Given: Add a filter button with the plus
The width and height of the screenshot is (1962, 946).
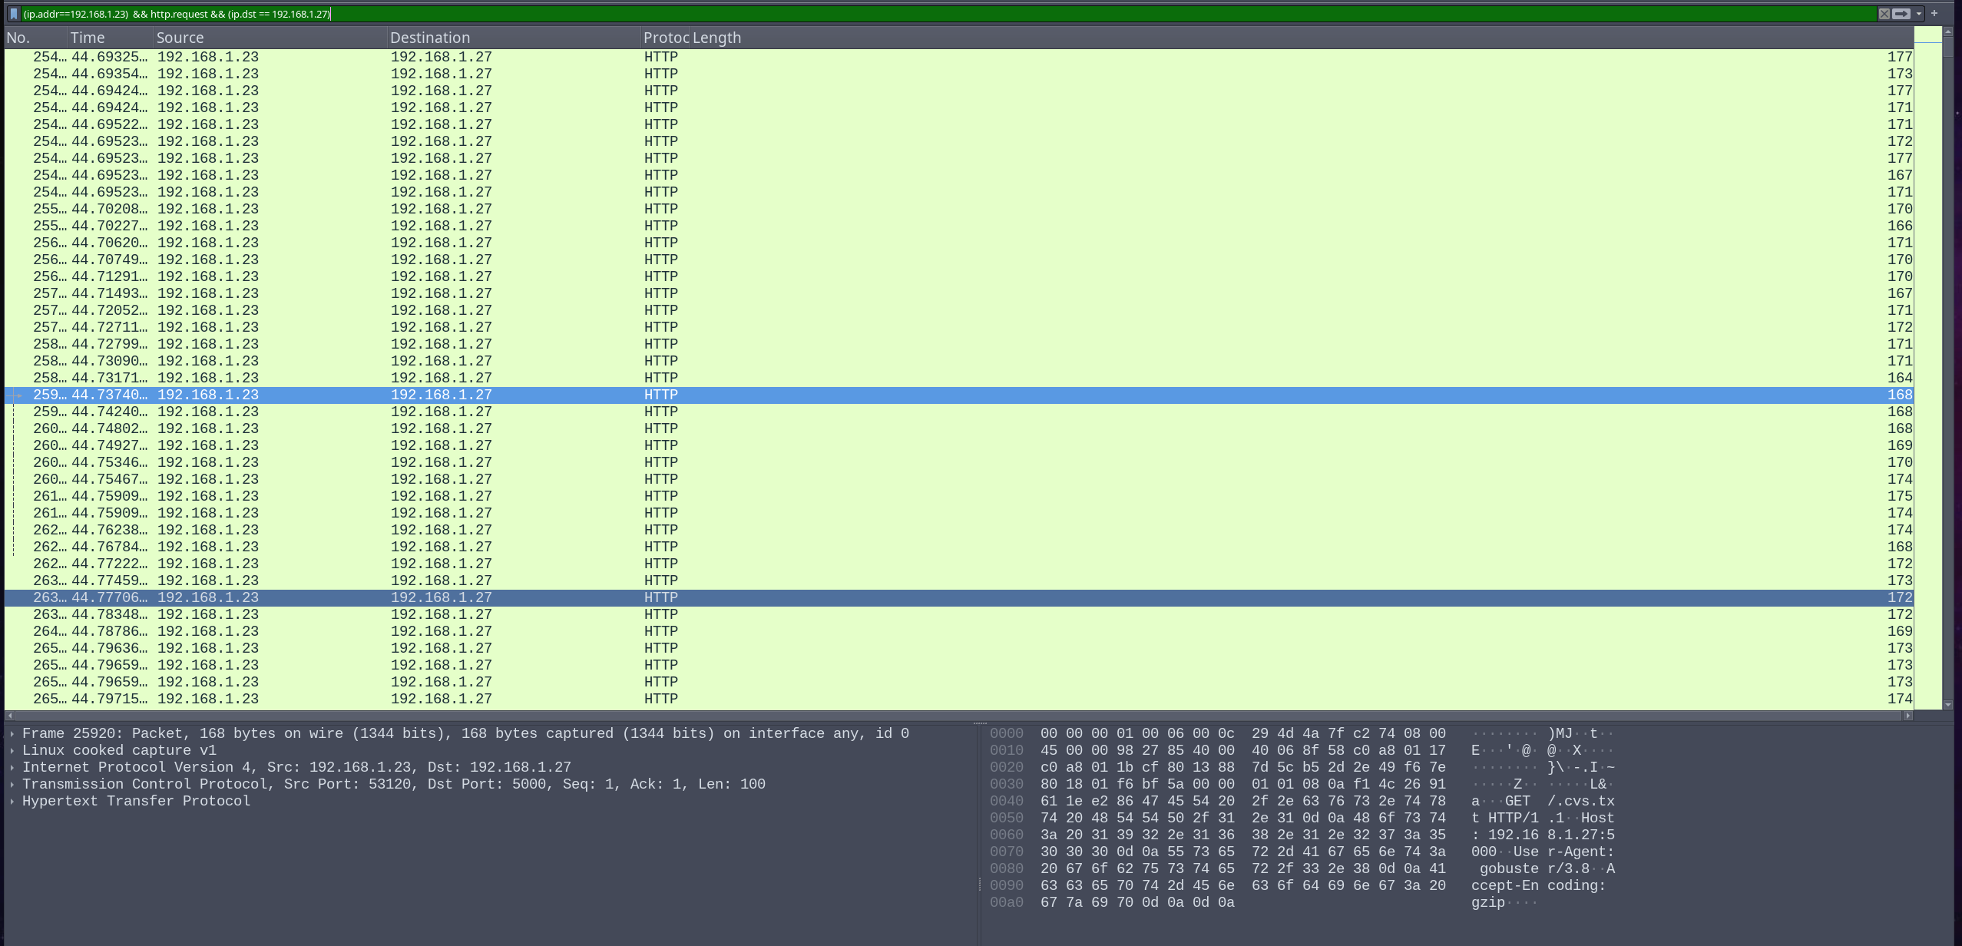Looking at the screenshot, I should 1934,13.
